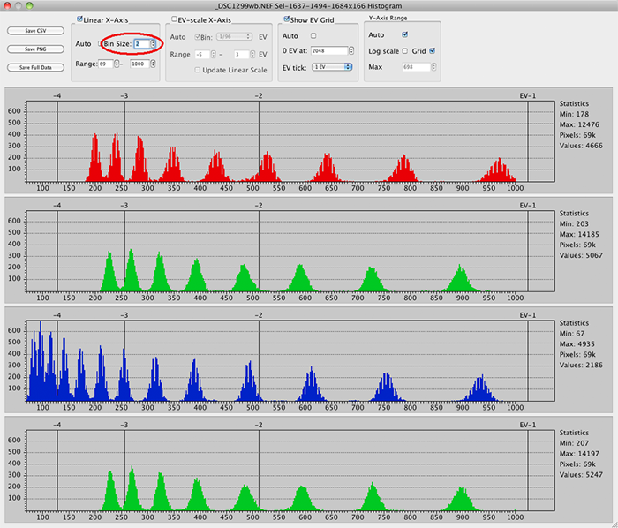Open the EV Bin dropdown showing 1/96
Viewport: 618px width, 528px height.
234,37
